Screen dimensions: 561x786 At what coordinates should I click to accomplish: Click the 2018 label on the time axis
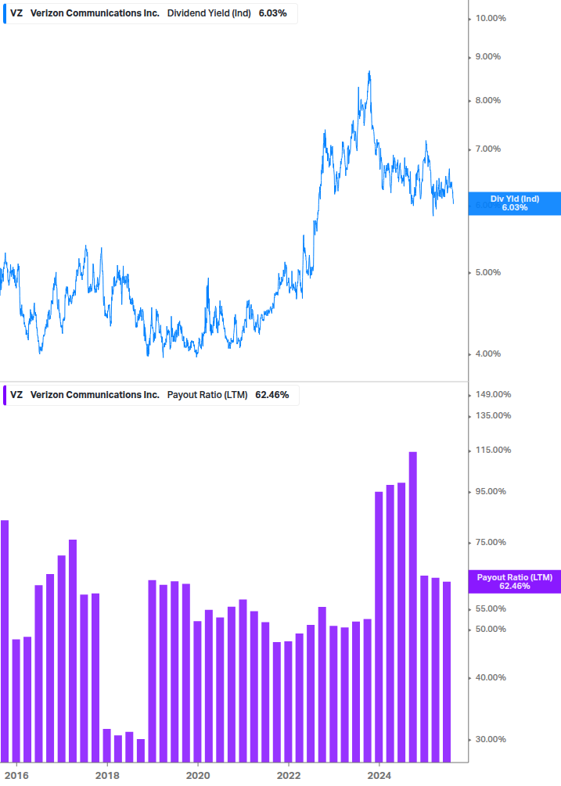(x=107, y=776)
